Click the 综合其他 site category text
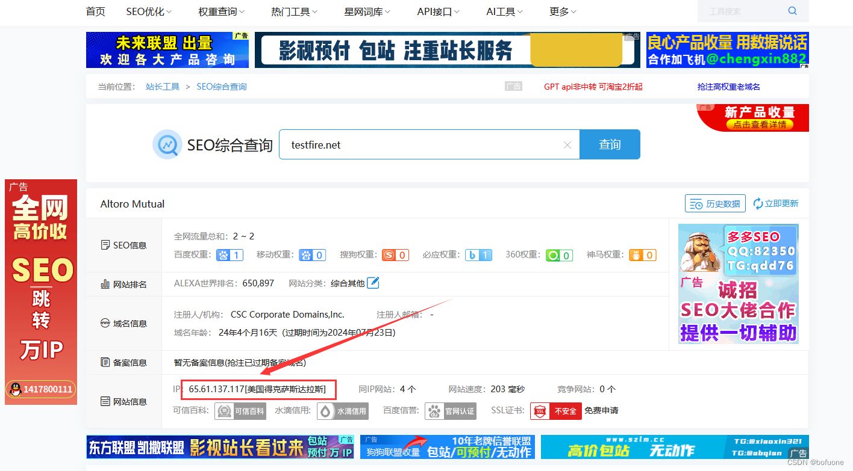 pyautogui.click(x=348, y=283)
